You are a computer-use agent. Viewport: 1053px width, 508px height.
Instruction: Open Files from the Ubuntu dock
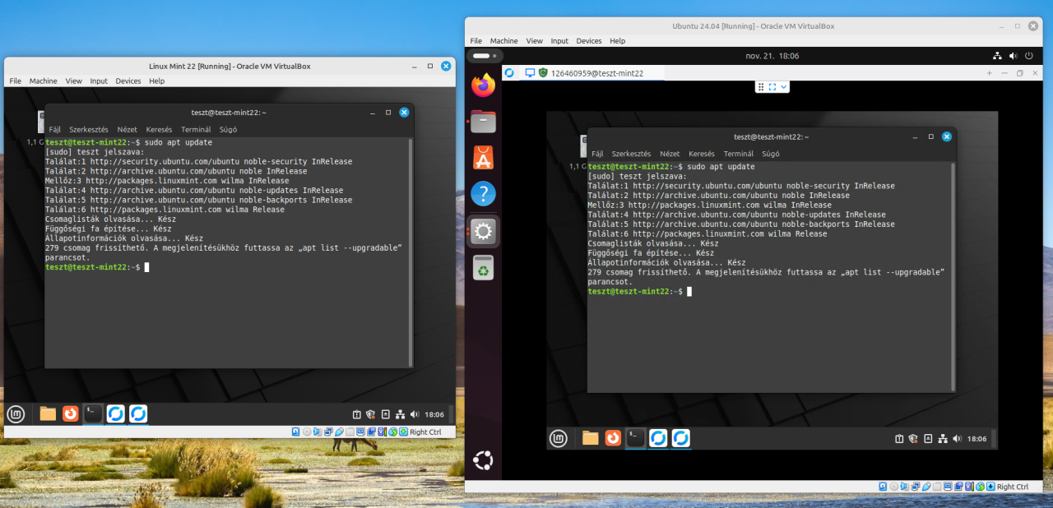(483, 122)
